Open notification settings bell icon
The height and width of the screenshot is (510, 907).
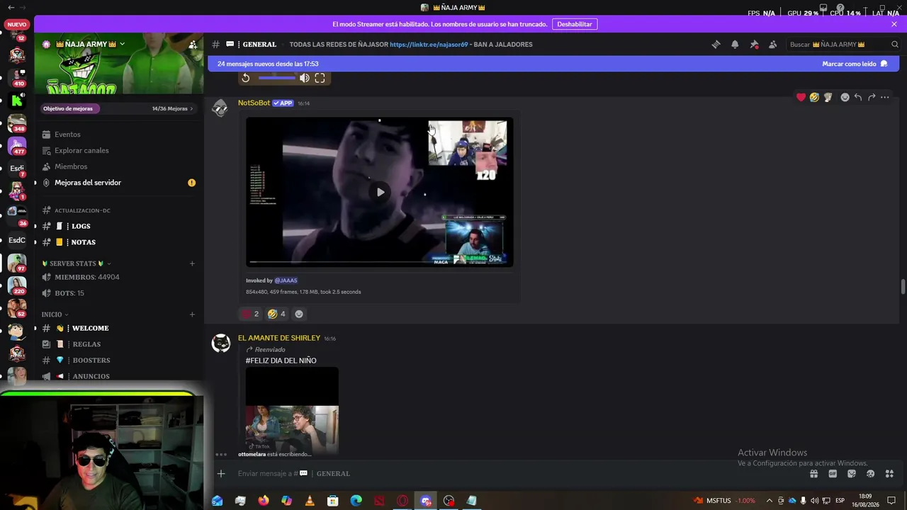click(x=735, y=44)
